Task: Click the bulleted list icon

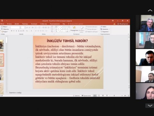Action: pos(36,28)
